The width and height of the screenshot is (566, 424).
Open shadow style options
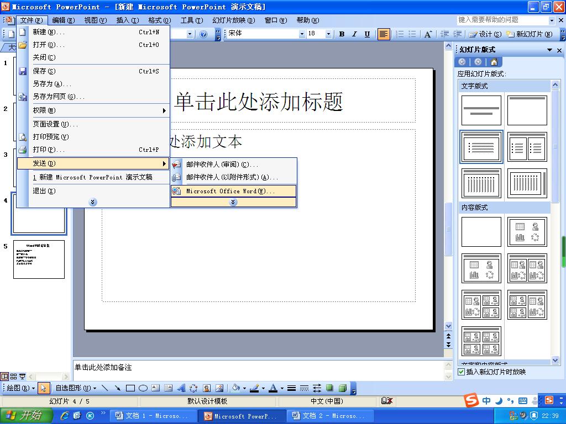329,388
